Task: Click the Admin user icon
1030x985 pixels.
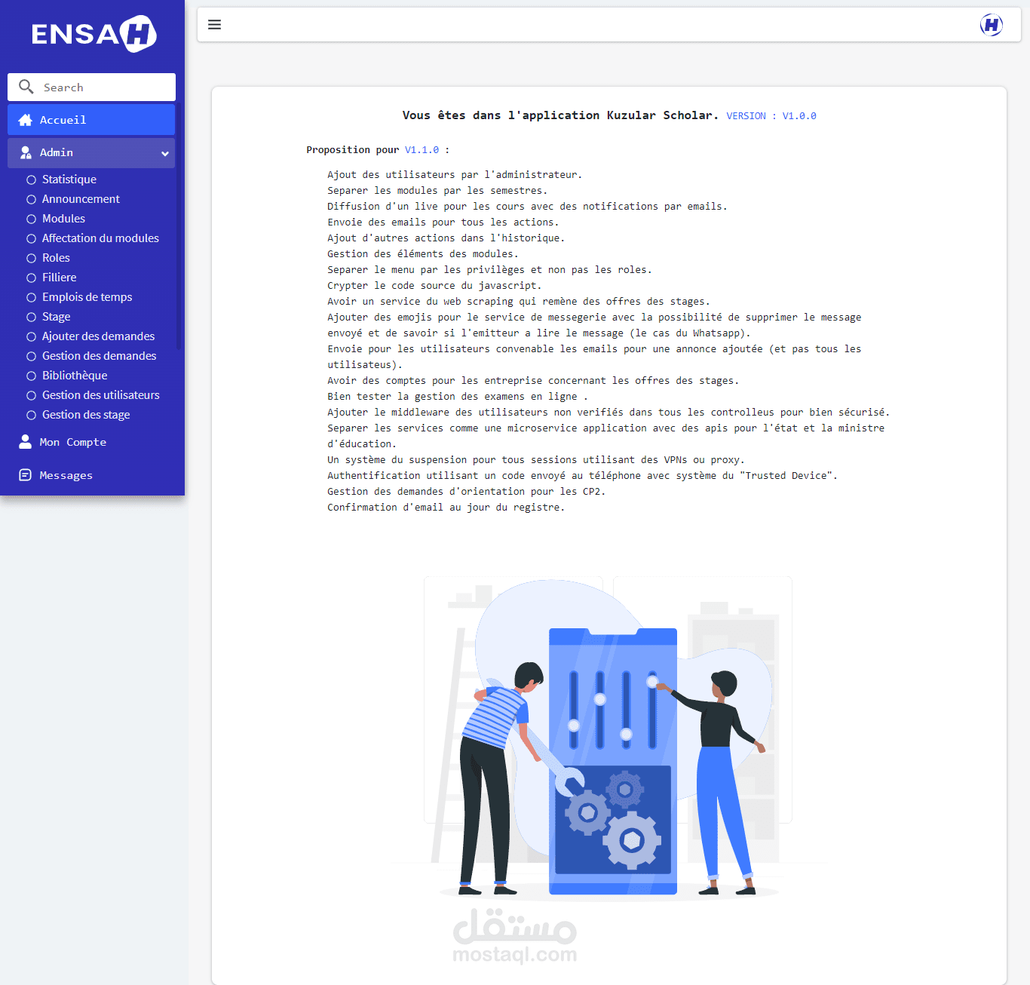Action: [x=26, y=152]
